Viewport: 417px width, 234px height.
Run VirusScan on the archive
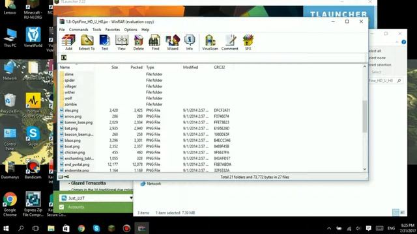tap(210, 42)
